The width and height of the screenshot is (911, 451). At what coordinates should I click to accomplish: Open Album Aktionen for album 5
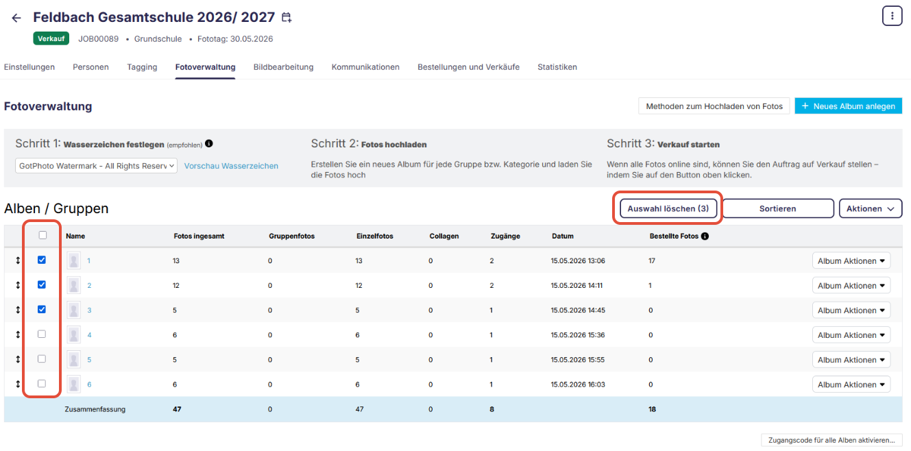tap(851, 360)
